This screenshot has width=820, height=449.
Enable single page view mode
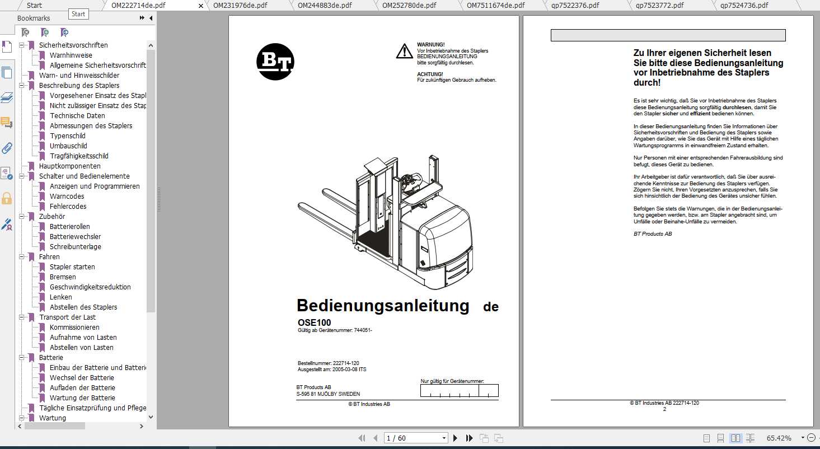point(706,438)
